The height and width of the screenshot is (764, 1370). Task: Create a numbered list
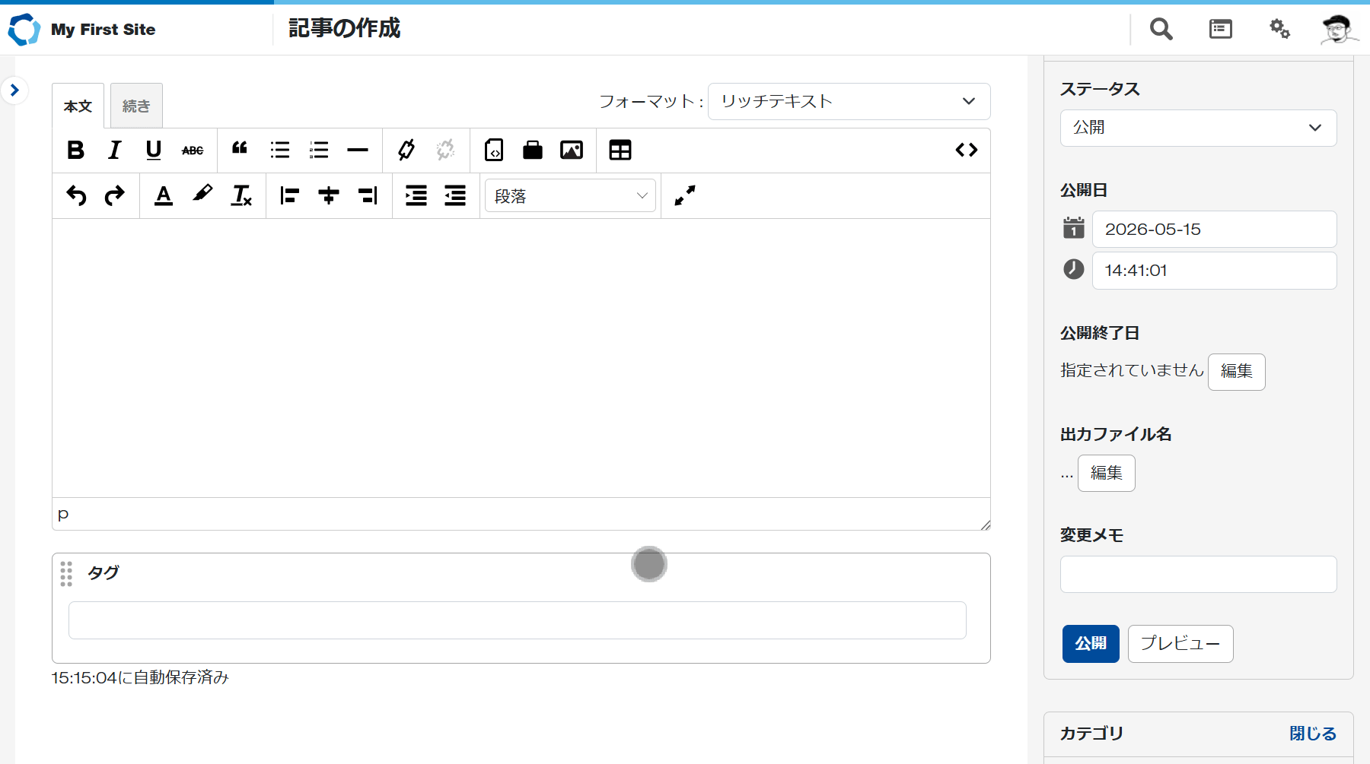tap(319, 150)
